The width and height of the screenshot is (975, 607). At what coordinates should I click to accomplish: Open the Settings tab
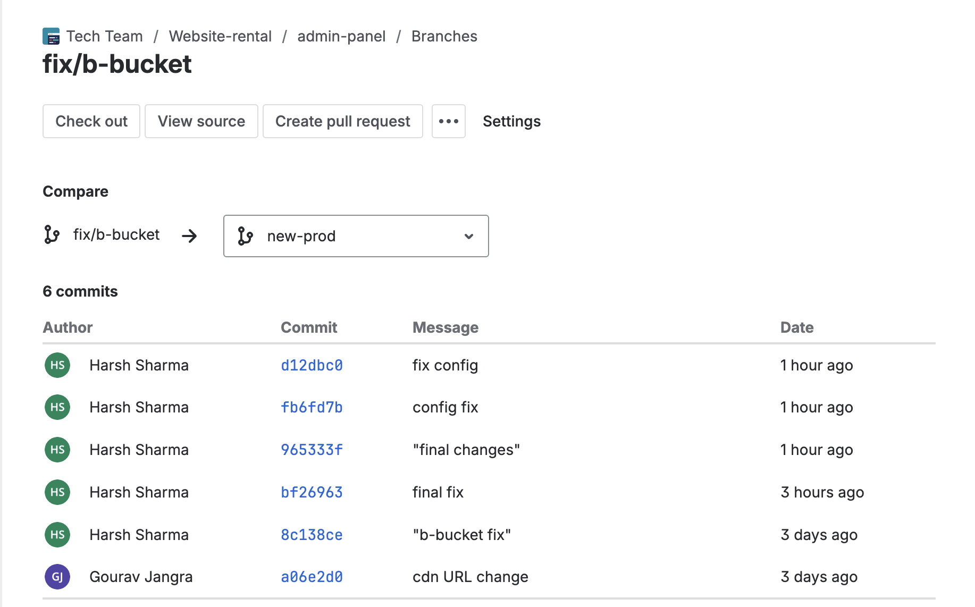click(511, 121)
